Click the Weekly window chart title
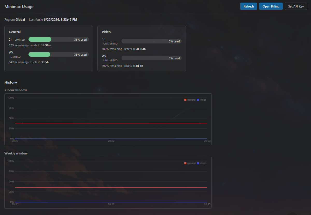 [x=16, y=153]
